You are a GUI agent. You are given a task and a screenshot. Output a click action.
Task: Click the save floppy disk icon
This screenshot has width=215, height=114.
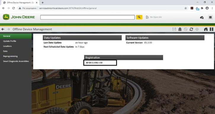[x=174, y=29]
